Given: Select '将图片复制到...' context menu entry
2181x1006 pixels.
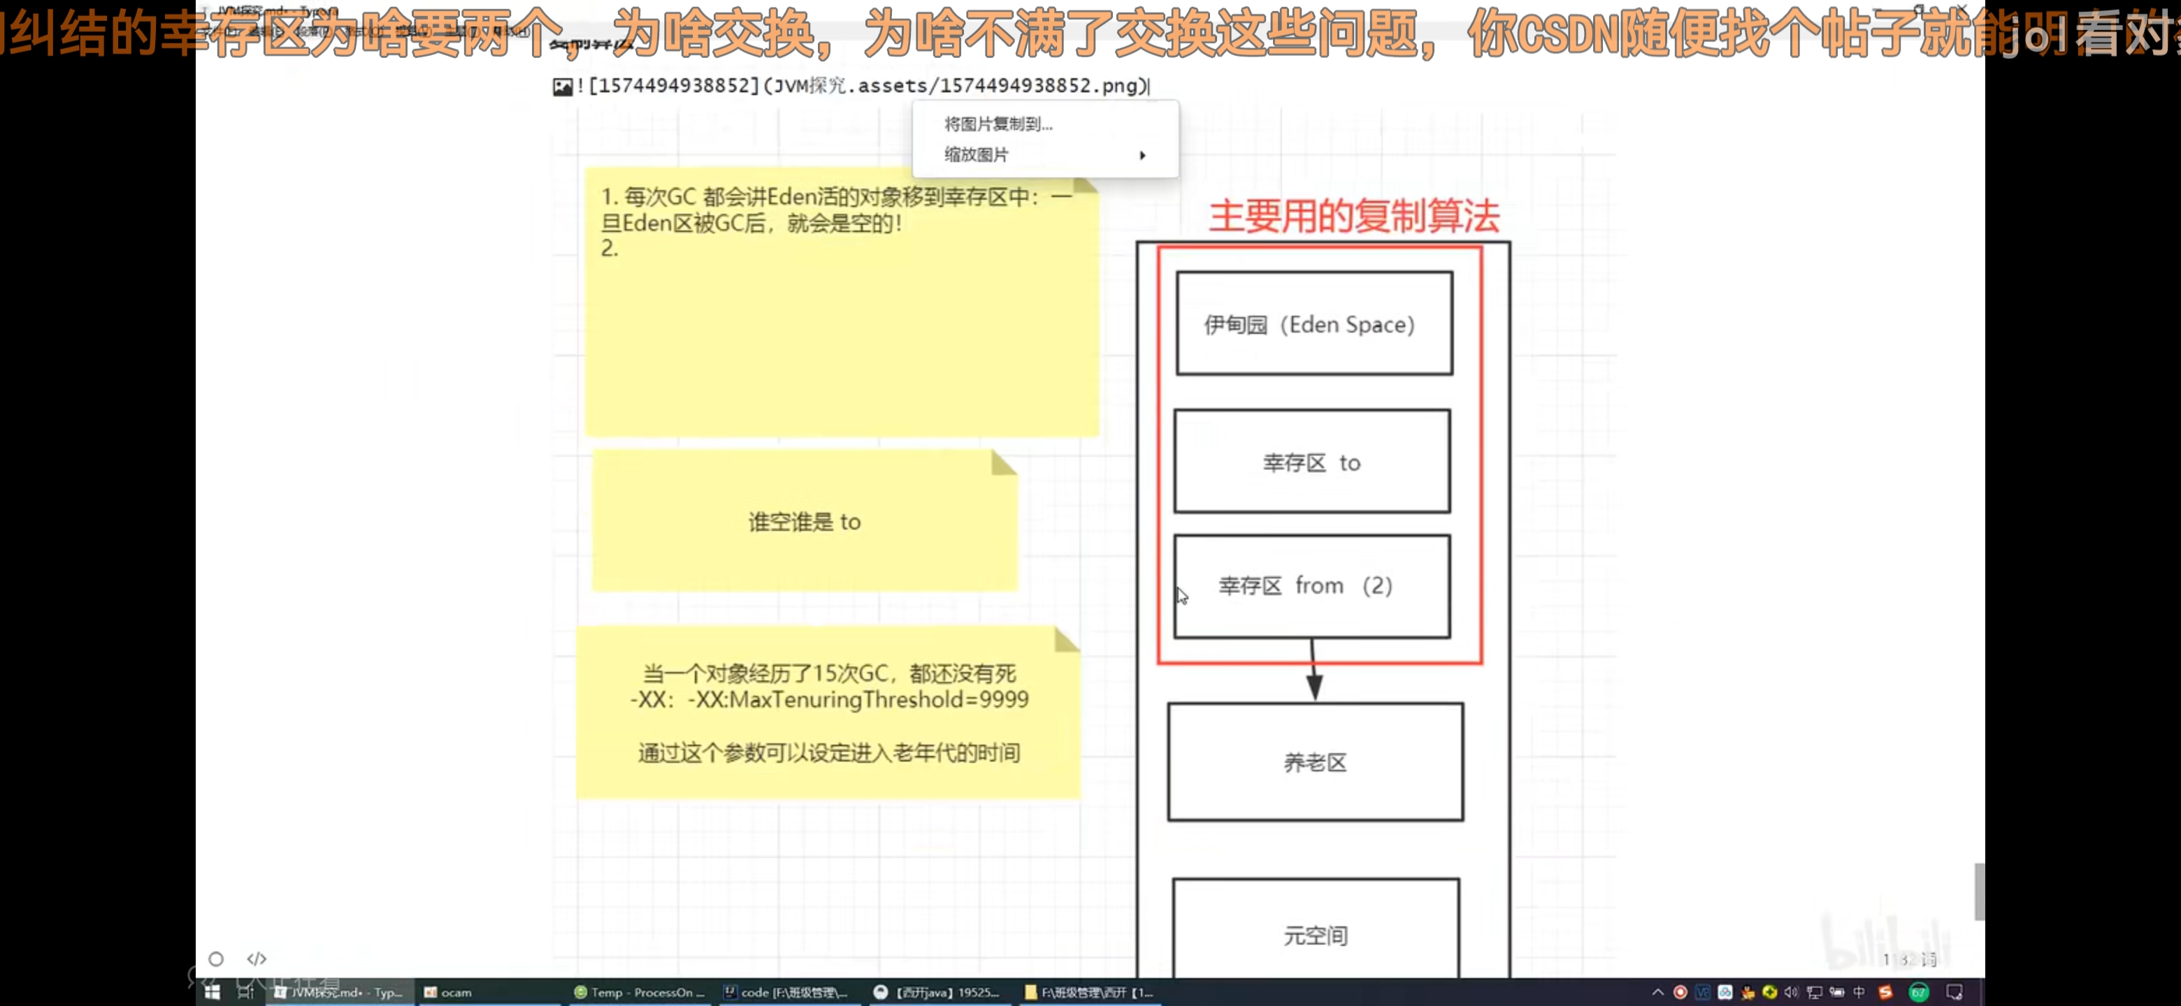Looking at the screenshot, I should pyautogui.click(x=998, y=124).
